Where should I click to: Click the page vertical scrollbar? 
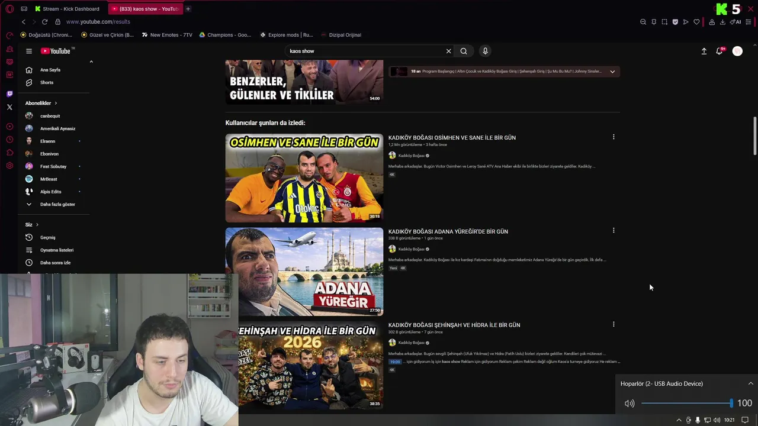click(x=754, y=136)
